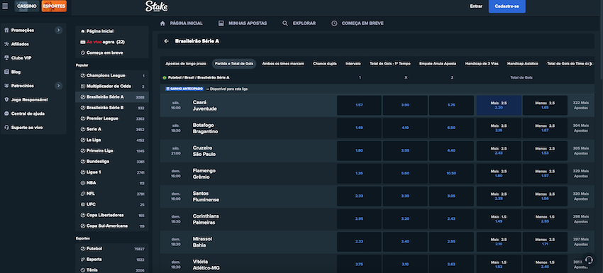Bet on Botafogo vs Bragantino draw 4.10

click(x=405, y=128)
